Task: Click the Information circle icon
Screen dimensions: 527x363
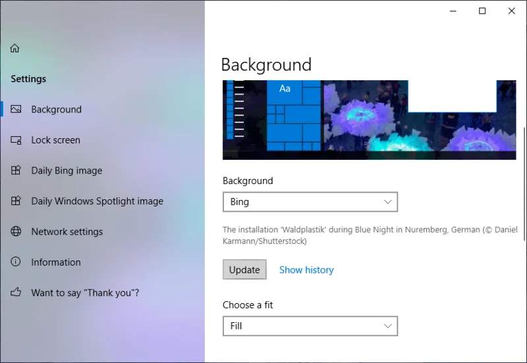Action: 16,262
